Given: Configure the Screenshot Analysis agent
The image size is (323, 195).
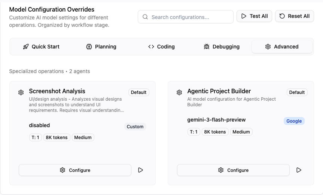Looking at the screenshot, I should 75,170.
